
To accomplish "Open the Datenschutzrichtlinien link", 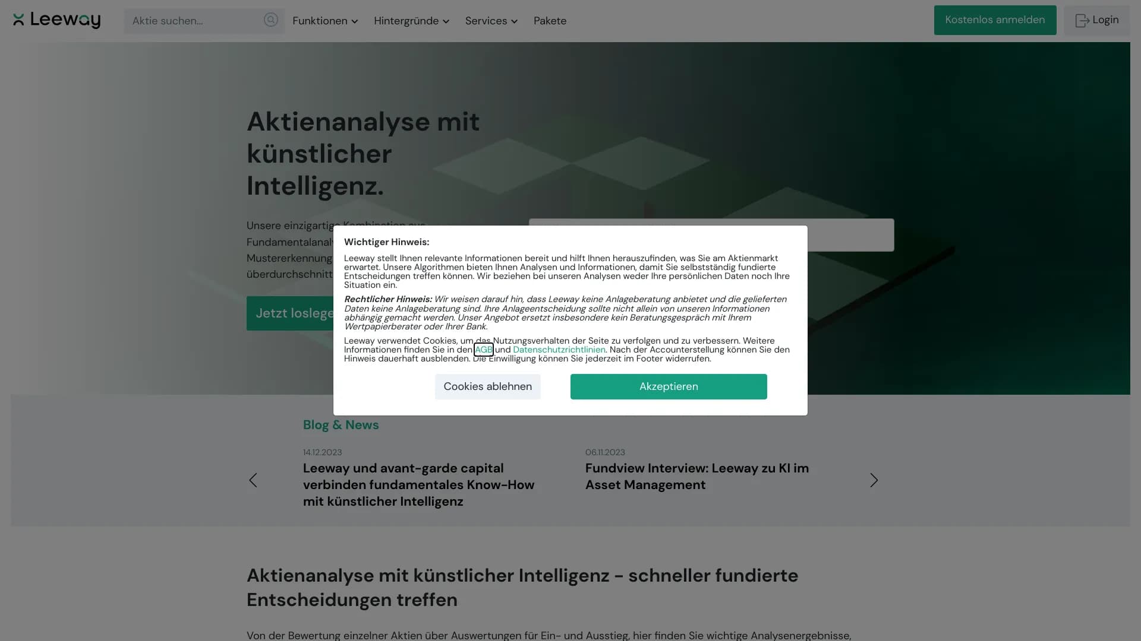I will click(x=559, y=350).
